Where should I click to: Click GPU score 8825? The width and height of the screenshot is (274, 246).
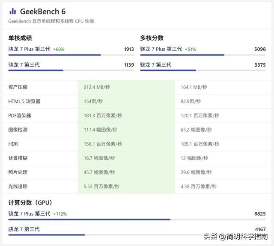pyautogui.click(x=260, y=214)
